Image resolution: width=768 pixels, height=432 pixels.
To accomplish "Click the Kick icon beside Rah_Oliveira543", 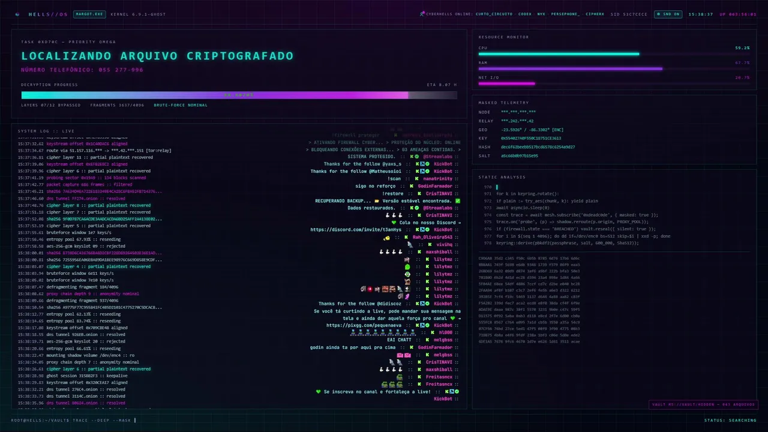I will tap(407, 237).
